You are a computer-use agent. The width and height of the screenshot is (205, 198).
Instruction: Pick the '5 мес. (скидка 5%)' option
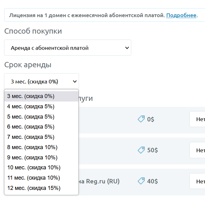[x=31, y=117]
